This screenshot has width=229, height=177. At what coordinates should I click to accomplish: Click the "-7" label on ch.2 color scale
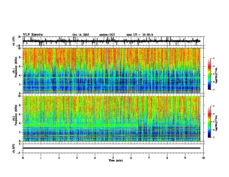(213, 137)
